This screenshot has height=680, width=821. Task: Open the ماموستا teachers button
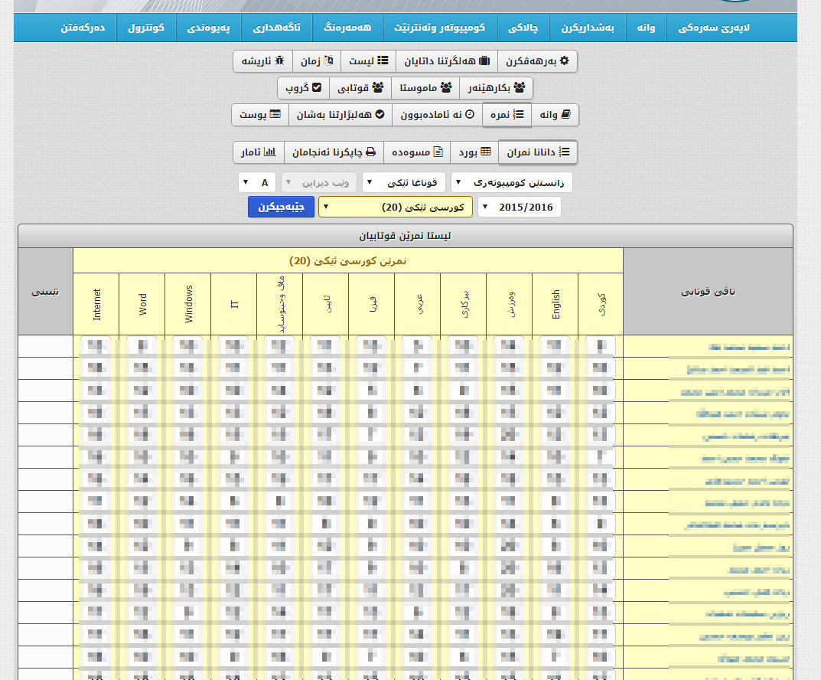[425, 88]
